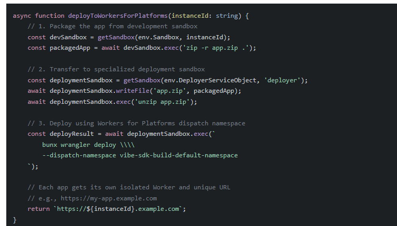Click '--dispatch-namespace vibe-sdk-build-default-namespace' line
The width and height of the screenshot is (397, 226).
click(140, 155)
